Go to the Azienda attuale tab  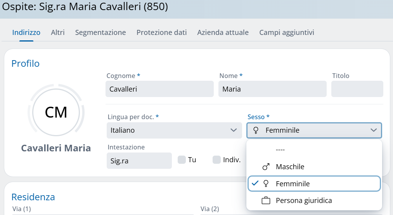[x=223, y=33]
